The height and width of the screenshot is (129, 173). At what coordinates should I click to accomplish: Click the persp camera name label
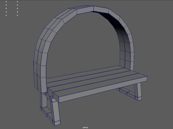tap(85, 128)
